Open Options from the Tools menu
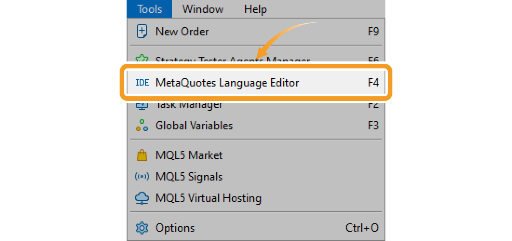 (256, 228)
